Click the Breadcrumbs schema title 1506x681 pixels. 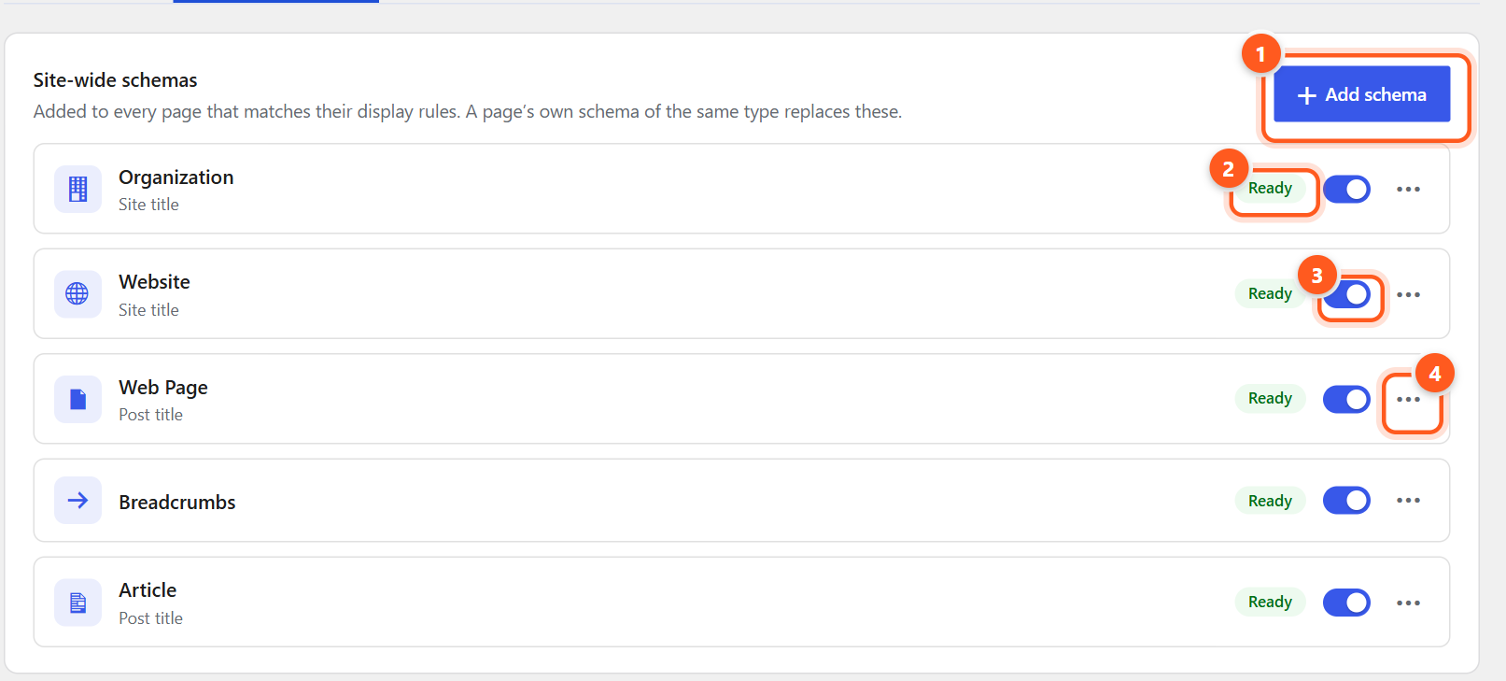click(x=177, y=503)
